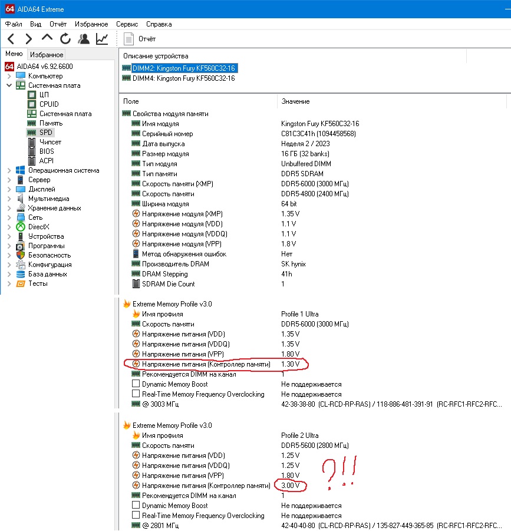Refresh the page with the circular arrow icon

point(65,39)
